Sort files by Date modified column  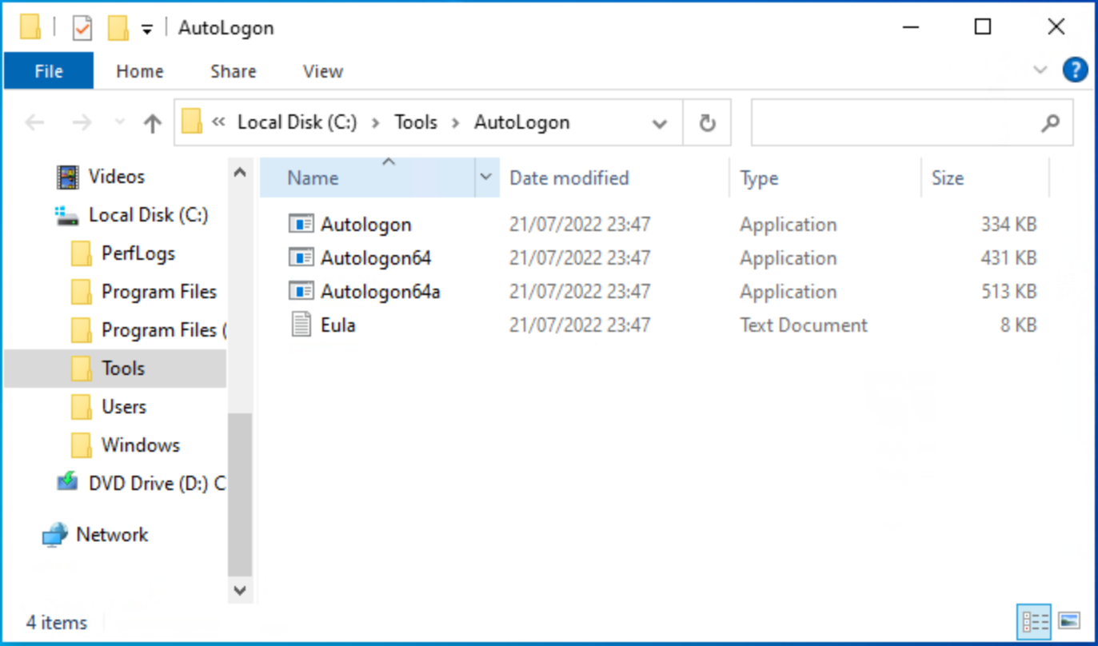(569, 177)
